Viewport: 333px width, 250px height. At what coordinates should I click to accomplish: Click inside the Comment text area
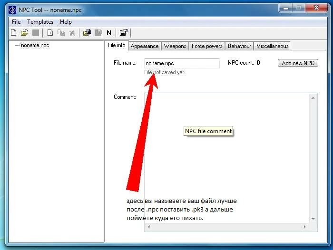pyautogui.click(x=226, y=158)
